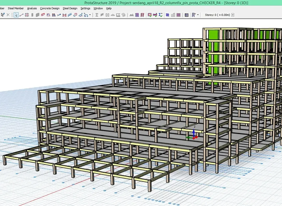Select the red beam member tool
Viewport: 282px width, 206px height.
[43, 15]
